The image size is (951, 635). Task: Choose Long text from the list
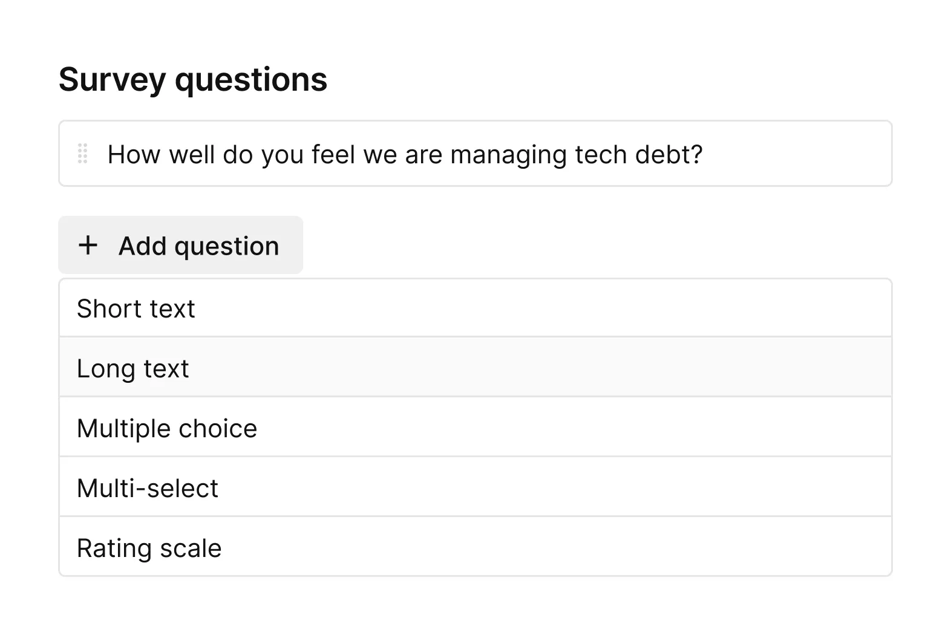point(475,367)
